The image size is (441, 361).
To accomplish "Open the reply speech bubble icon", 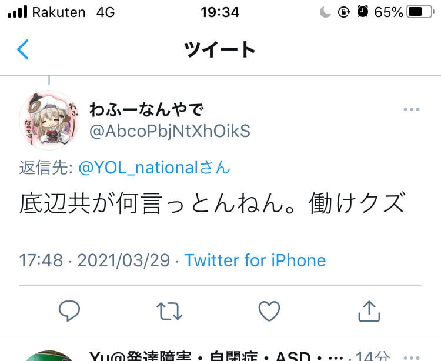I will click(69, 310).
